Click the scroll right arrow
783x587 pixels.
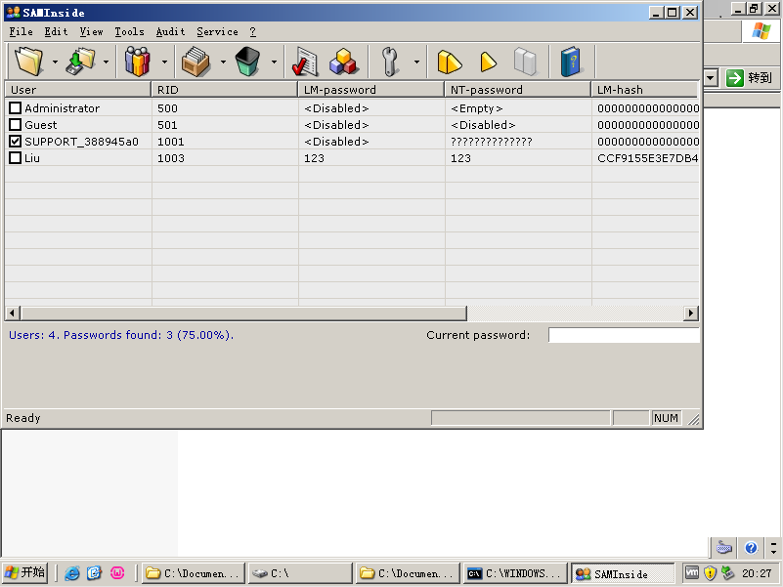(690, 313)
